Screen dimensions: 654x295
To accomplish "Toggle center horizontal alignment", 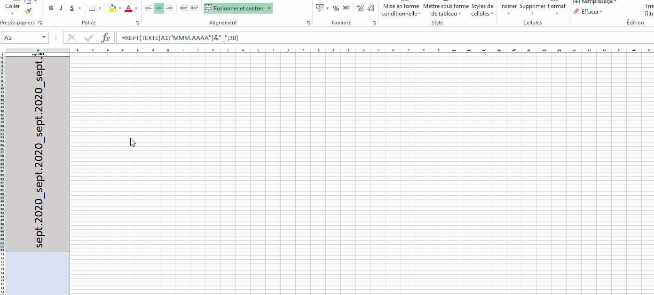I will tap(159, 8).
